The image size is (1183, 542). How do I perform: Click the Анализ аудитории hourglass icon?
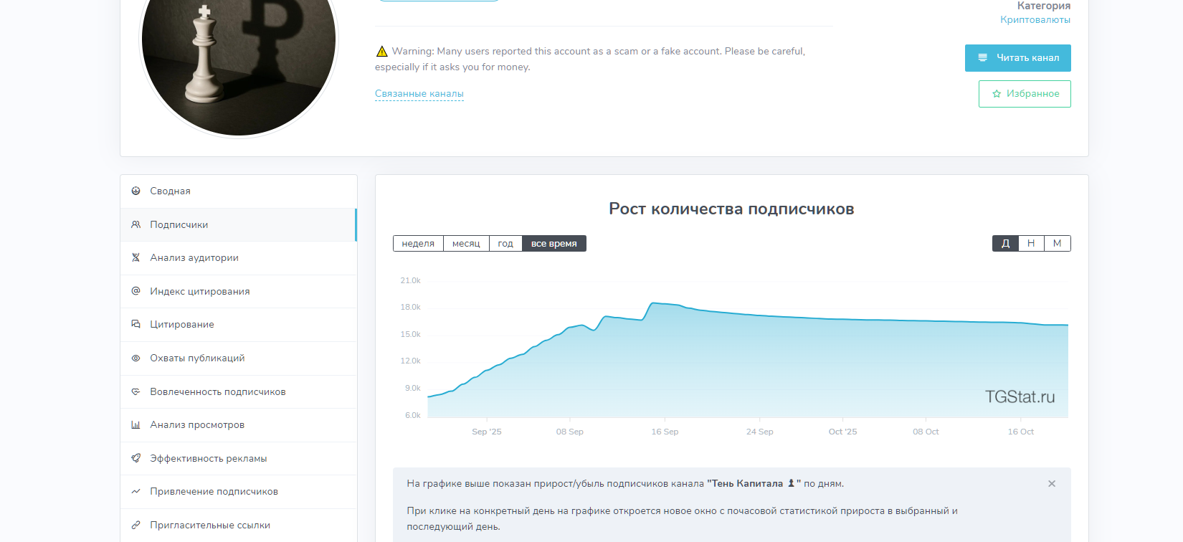[x=136, y=257]
